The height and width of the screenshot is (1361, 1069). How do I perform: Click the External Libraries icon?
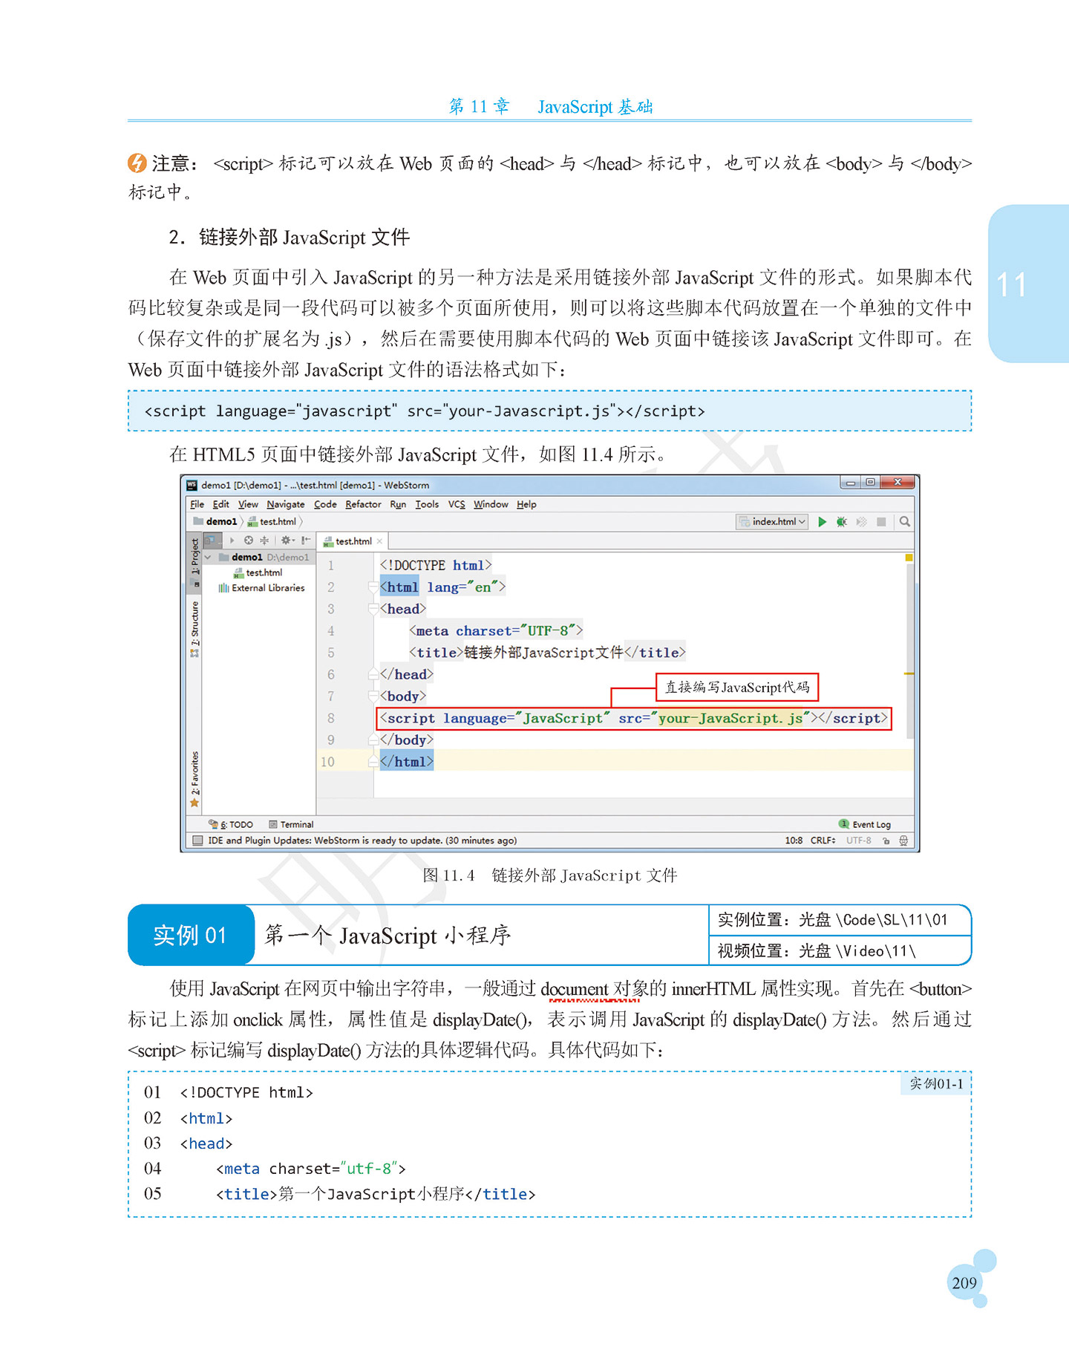(x=223, y=588)
